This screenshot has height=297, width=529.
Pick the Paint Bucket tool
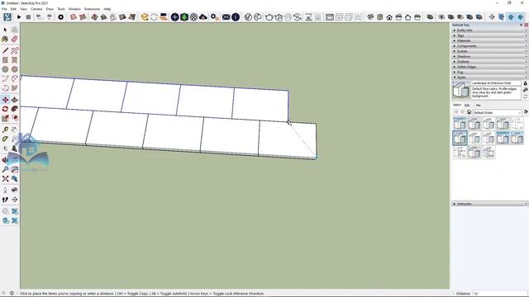[5, 40]
